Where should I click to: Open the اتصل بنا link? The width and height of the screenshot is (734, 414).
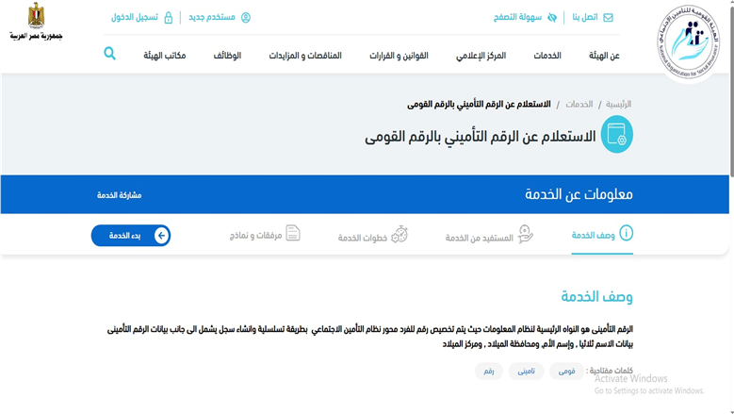[x=585, y=17]
